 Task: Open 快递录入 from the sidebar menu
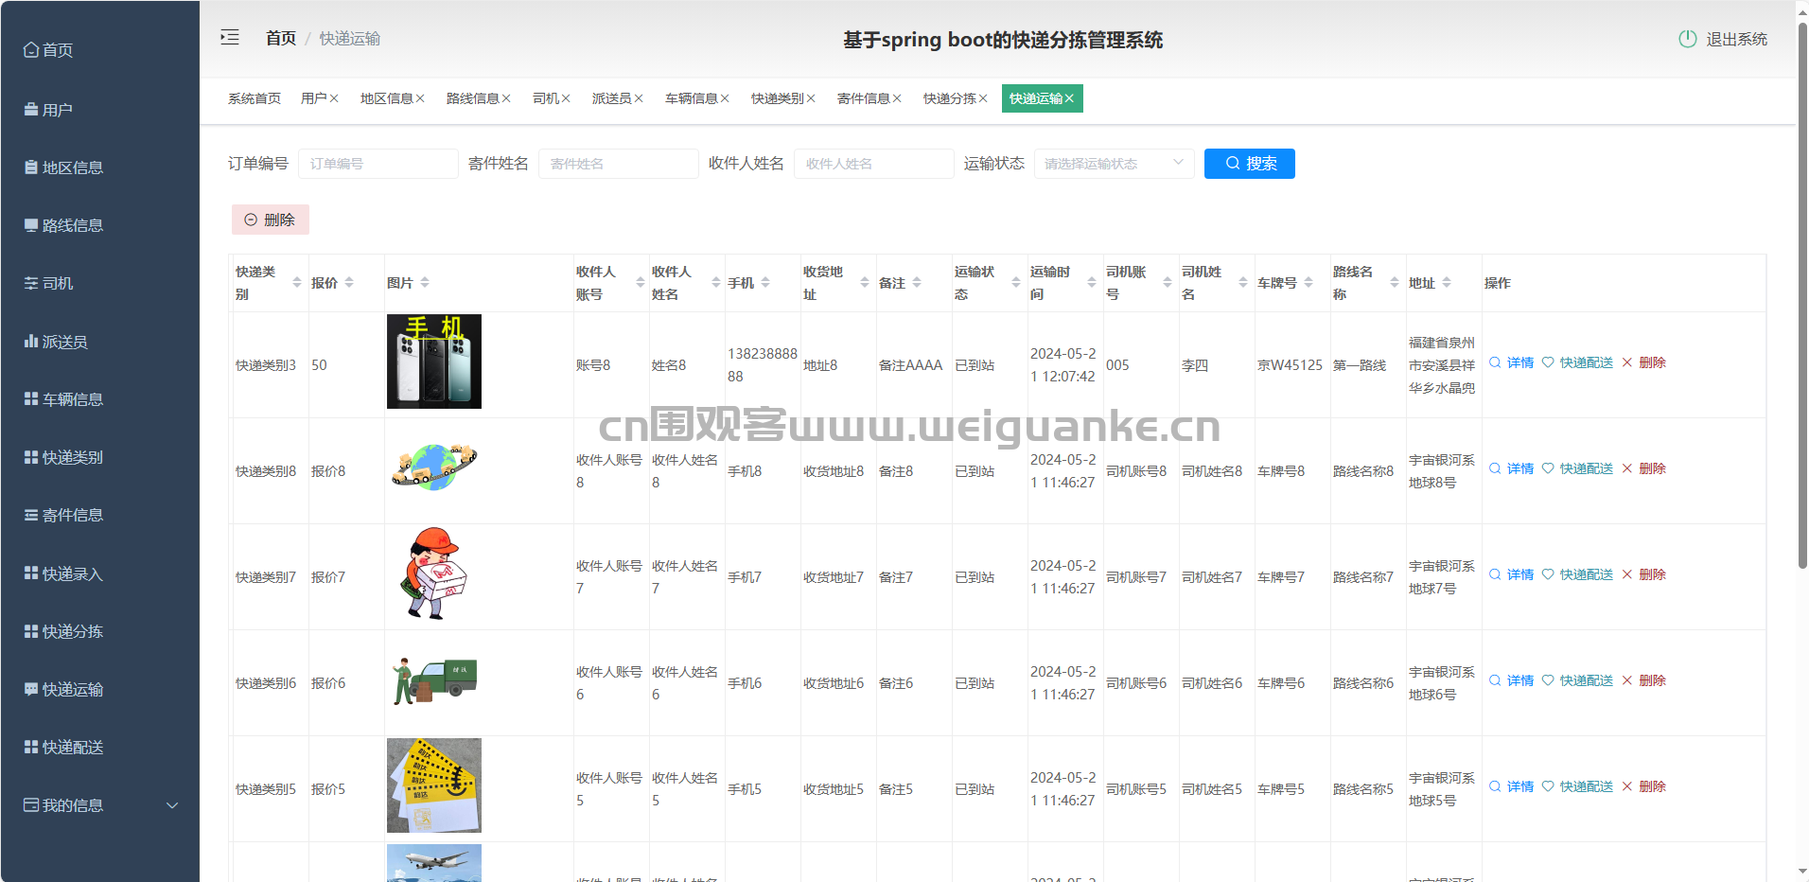pos(72,573)
